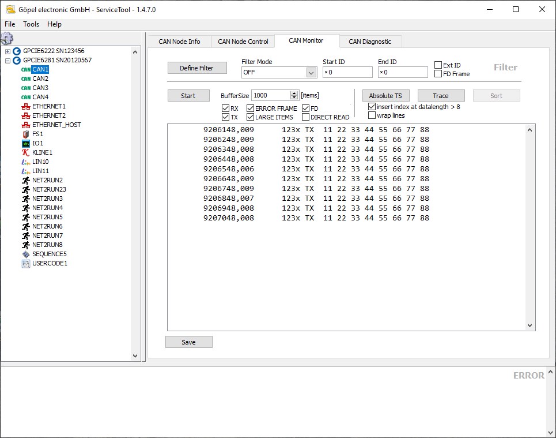
Task: Open the Tools menu
Action: 31,24
